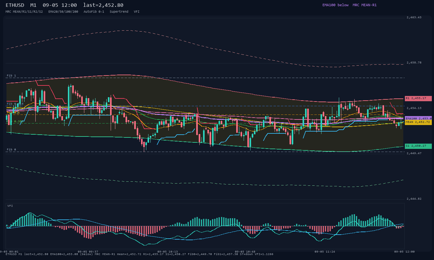434x260 pixels.
Task: Click the ETHUSD symbol title
Action: 15,5
